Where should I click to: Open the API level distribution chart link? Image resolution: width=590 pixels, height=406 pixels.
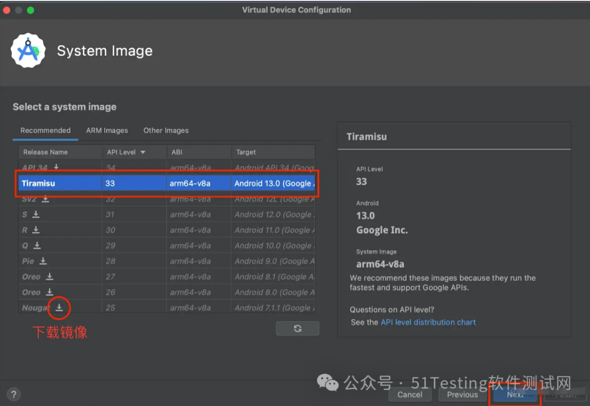tap(428, 322)
